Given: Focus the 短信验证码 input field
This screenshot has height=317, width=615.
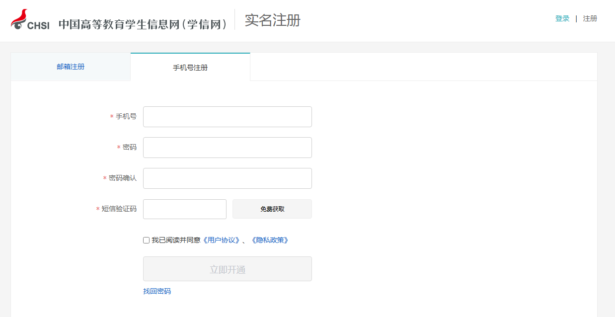Looking at the screenshot, I should coord(185,209).
